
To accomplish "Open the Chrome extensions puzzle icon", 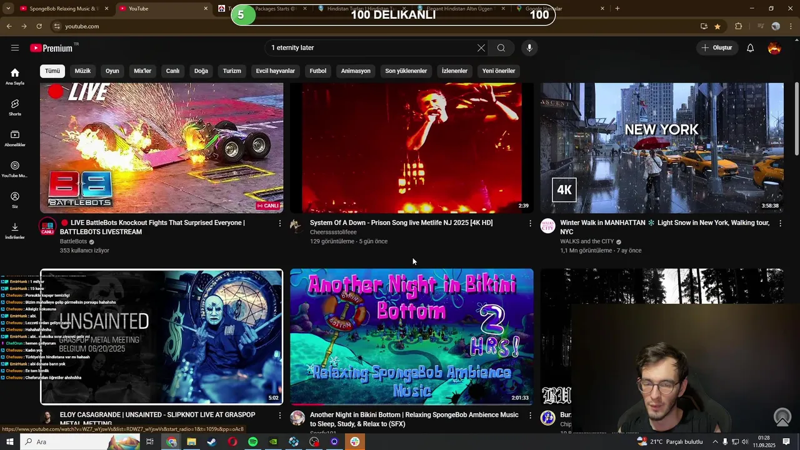I will [x=739, y=26].
